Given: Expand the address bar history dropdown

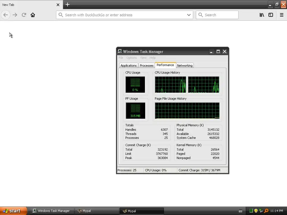Looking at the screenshot, I should click(189, 15).
